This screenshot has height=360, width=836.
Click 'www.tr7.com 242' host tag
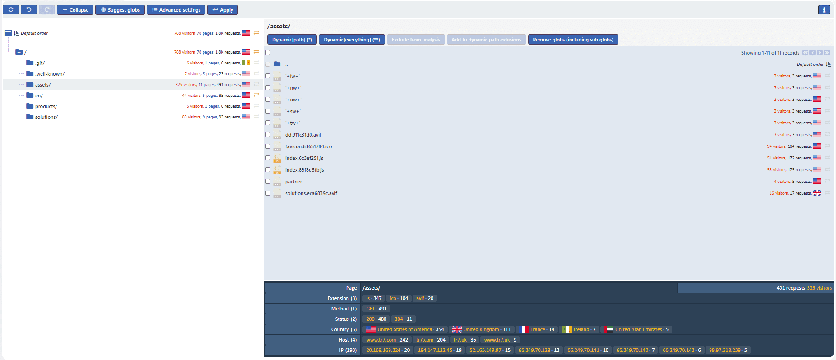(387, 340)
